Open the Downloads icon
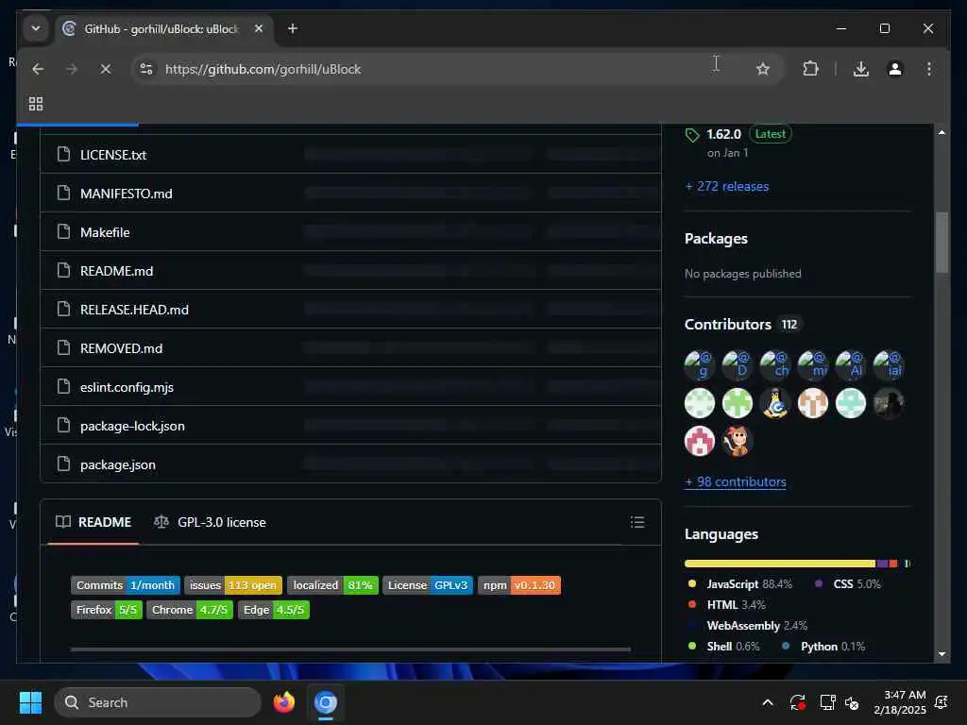 tap(861, 69)
